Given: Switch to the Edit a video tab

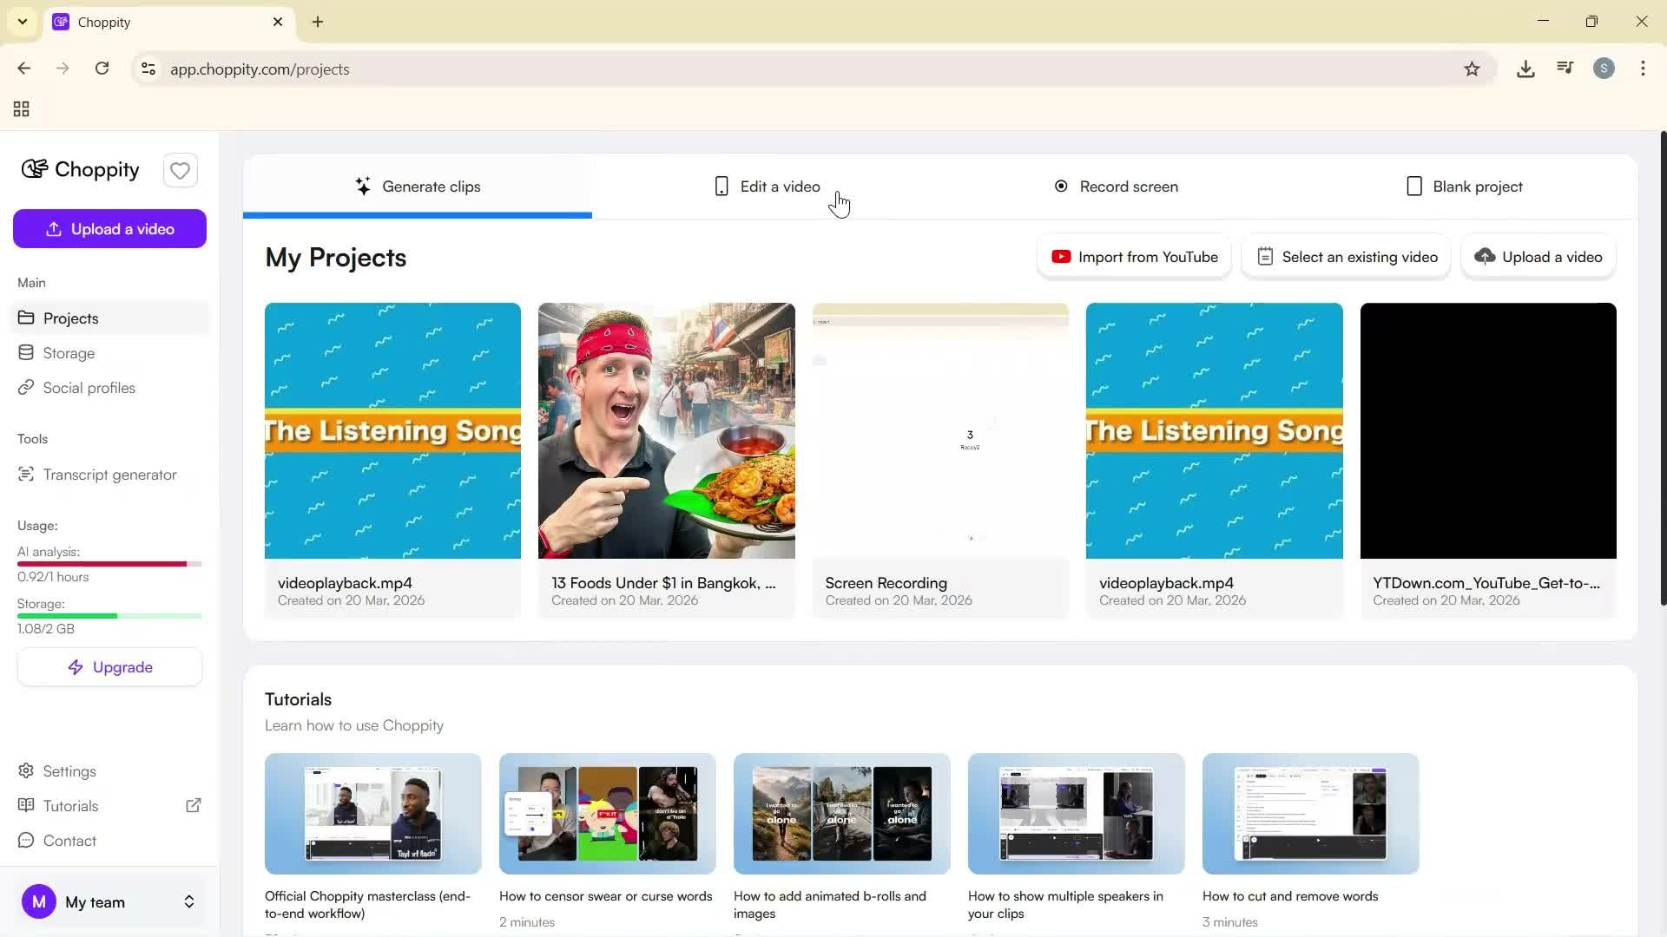Looking at the screenshot, I should point(765,186).
